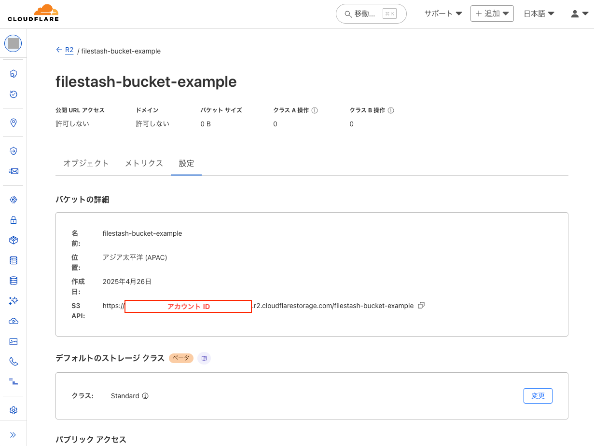Copy the S3 API endpoint URL
This screenshot has height=446, width=594.
[x=421, y=305]
